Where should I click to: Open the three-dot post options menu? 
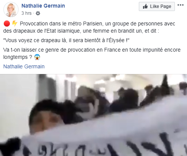(x=181, y=5)
